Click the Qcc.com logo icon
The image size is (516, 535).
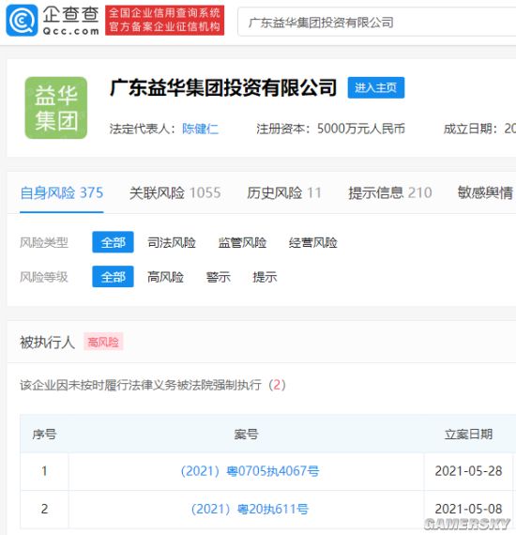[x=22, y=21]
